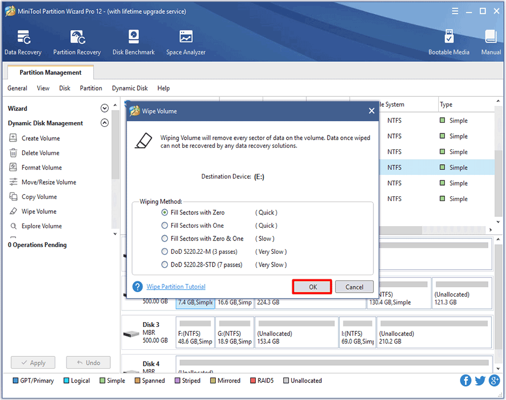506x400 pixels.
Task: Choose the DoD 5220.28-STD (7 passes) option
Action: click(165, 265)
